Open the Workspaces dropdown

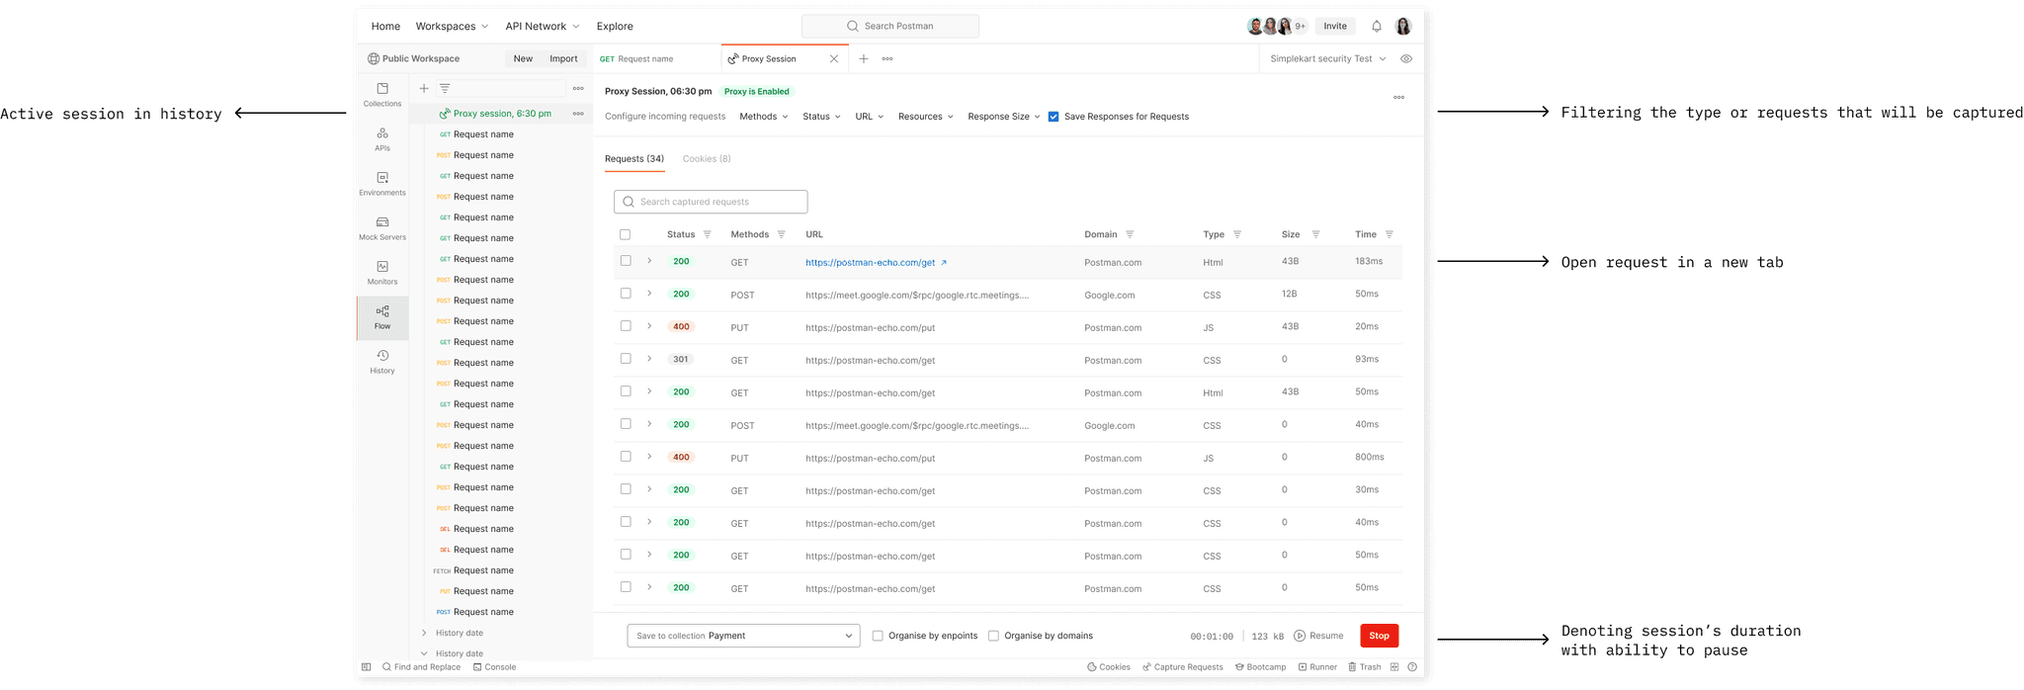[x=452, y=27]
